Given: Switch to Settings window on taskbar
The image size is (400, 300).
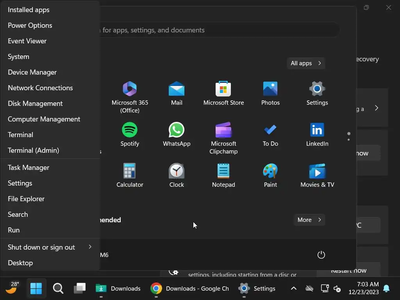Looking at the screenshot, I should [x=257, y=288].
